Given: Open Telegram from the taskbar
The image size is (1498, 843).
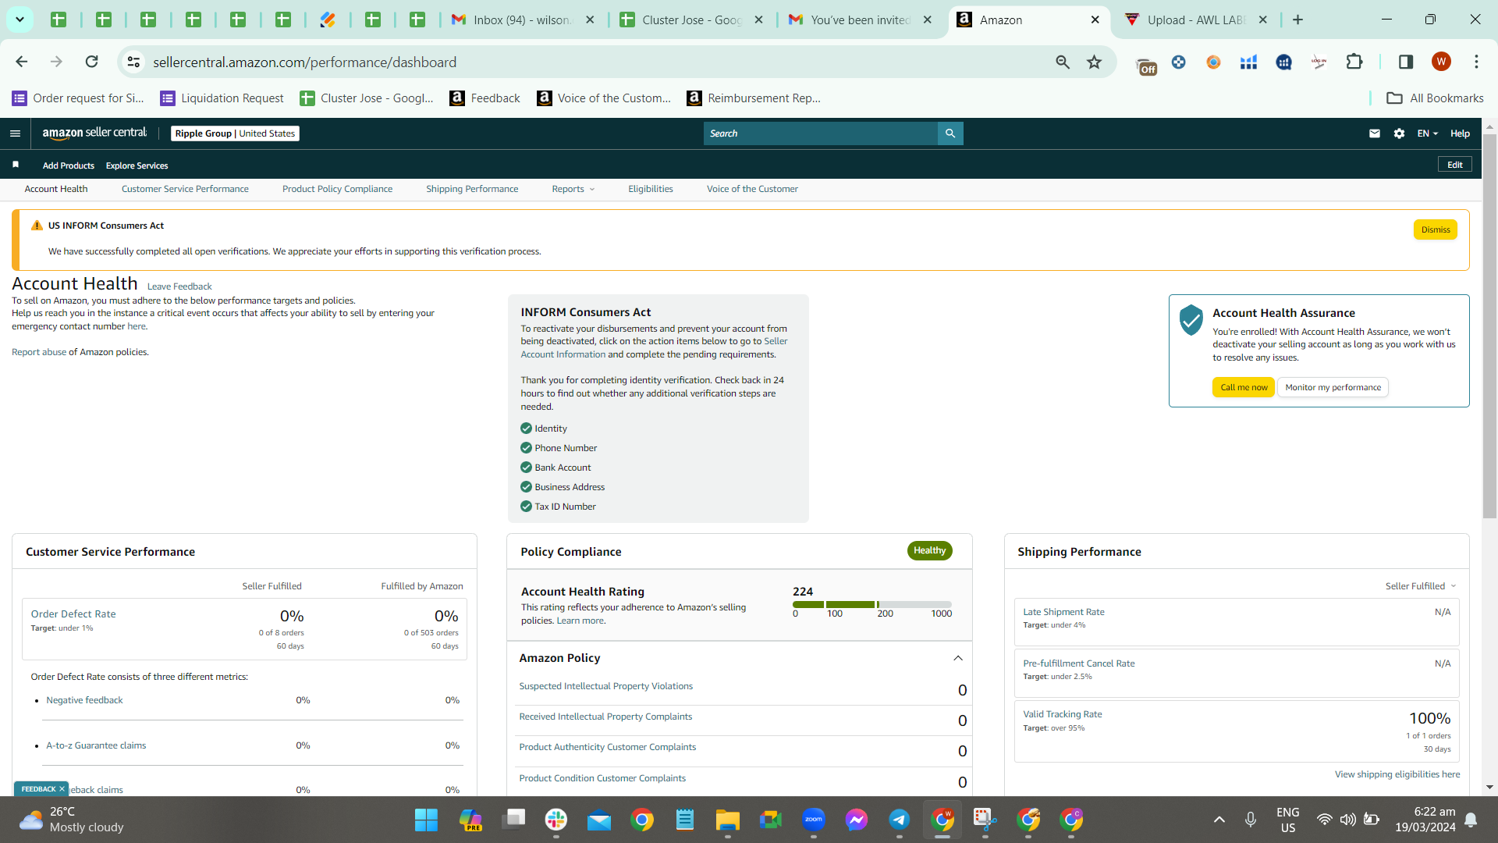Looking at the screenshot, I should [899, 820].
